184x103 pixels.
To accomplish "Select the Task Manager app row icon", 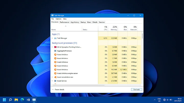I will coord(55,38).
